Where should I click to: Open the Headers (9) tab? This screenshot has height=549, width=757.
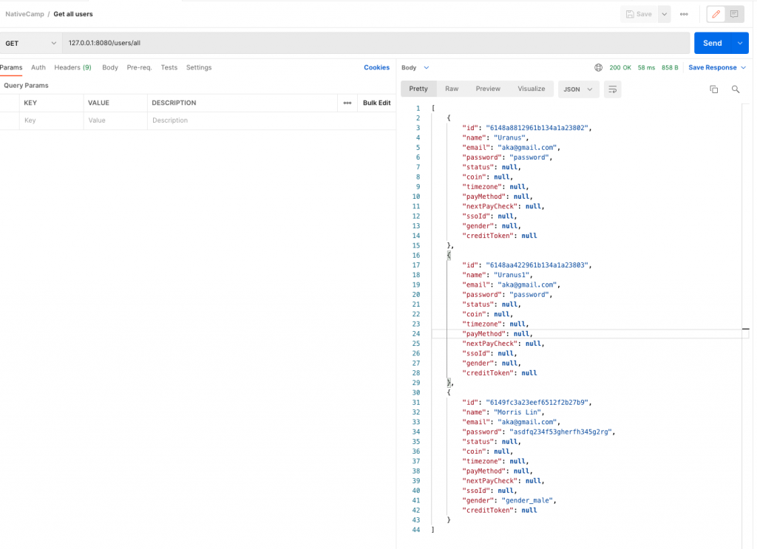tap(73, 67)
